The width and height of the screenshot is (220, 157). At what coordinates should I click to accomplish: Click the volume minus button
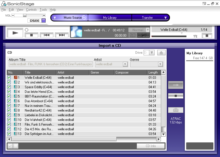coord(13,15)
